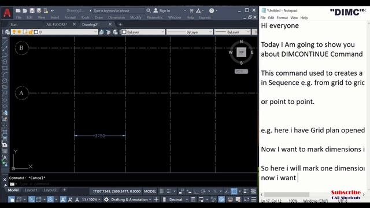Expand the layer 0 dropdown list
The width and height of the screenshot is (370, 208).
click(95, 32)
